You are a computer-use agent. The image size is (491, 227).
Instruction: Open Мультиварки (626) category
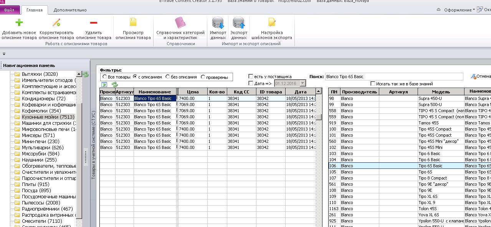tap(43, 147)
